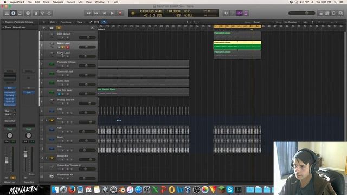Toggle the Inspector info button
Image resolution: width=347 pixels, height=195 pixels.
(x=13, y=13)
